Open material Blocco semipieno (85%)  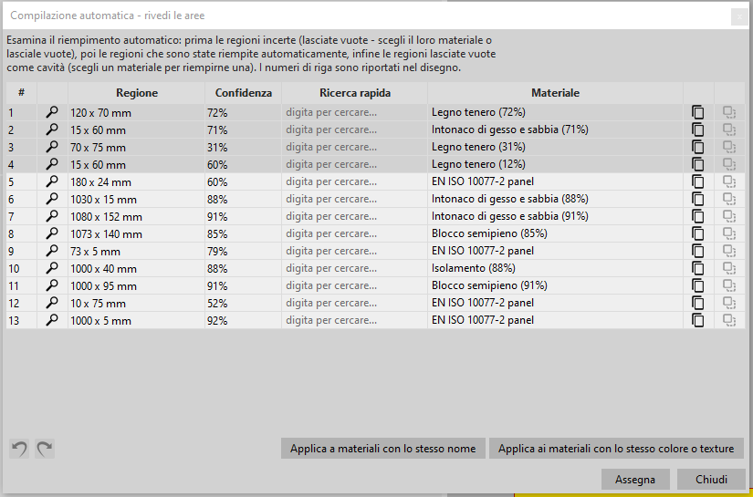[x=555, y=233]
